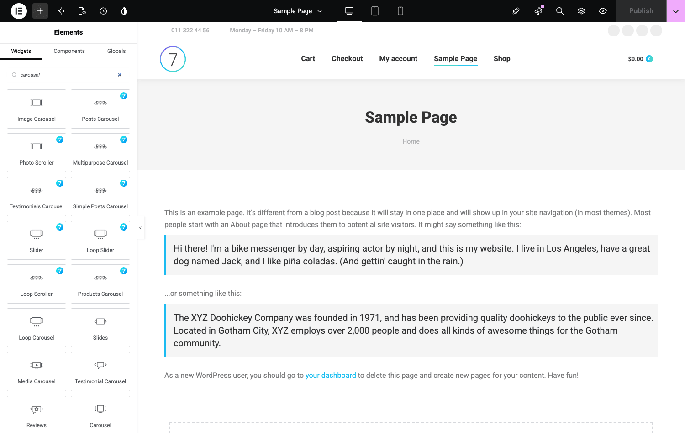This screenshot has height=433, width=685.
Task: Open the Structure layers icon
Action: (581, 11)
